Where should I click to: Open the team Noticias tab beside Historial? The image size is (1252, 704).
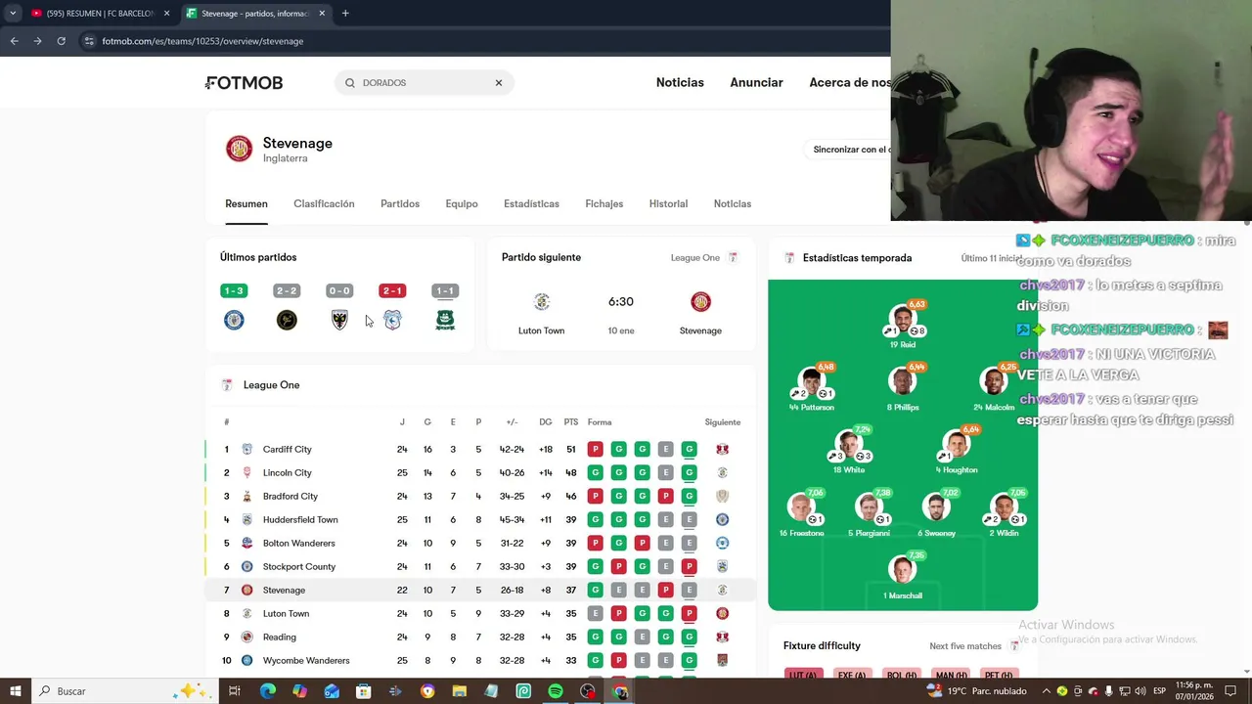[x=733, y=203]
